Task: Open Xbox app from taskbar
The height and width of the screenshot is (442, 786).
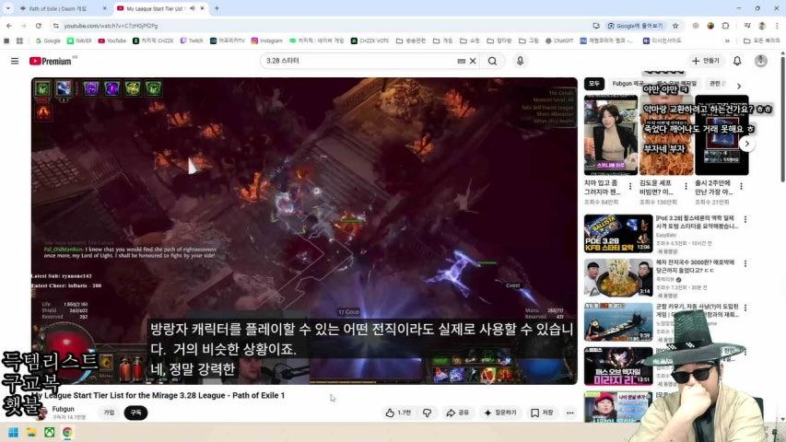Action: [49, 432]
